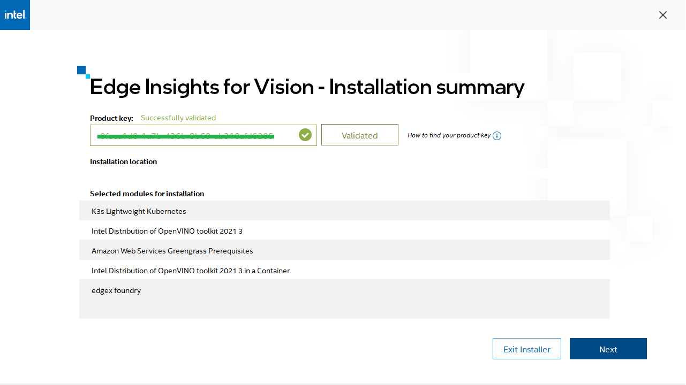The width and height of the screenshot is (686, 385).
Task: Proceed by clicking the Next button
Action: pos(608,349)
